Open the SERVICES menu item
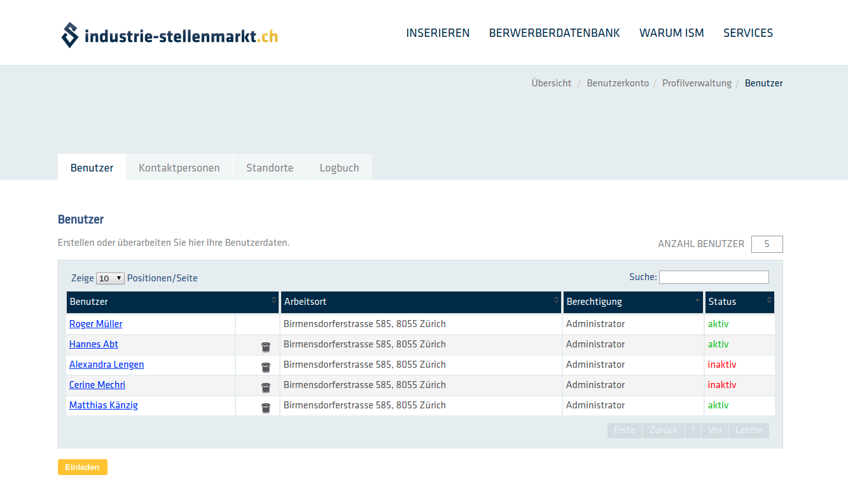 point(748,33)
